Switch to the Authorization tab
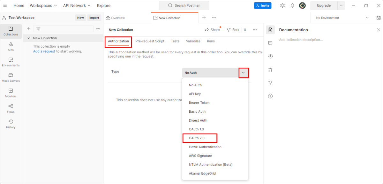The height and width of the screenshot is (184, 383). (x=118, y=41)
